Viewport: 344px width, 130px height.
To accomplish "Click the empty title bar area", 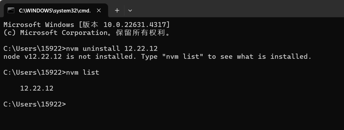I will [237, 9].
